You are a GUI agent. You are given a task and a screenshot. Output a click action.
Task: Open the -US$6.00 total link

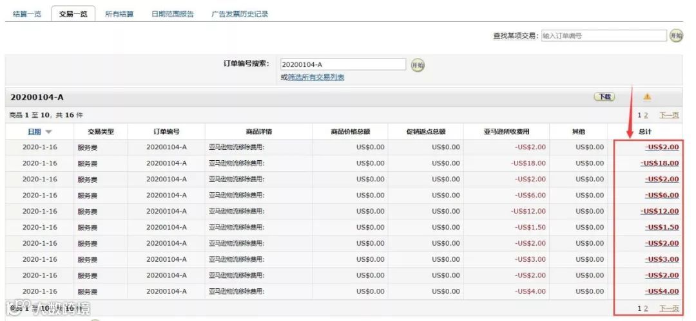662,195
